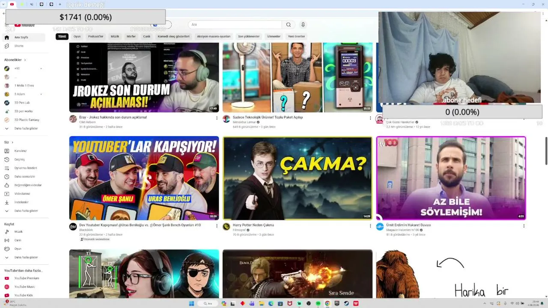Open Youtuber'lar Kapışıyor video thumbnail

coord(144,178)
